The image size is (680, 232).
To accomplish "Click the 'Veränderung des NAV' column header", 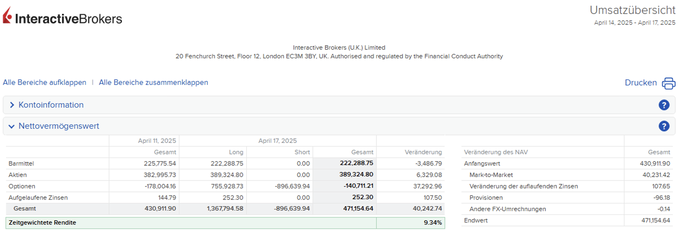I will 496,152.
